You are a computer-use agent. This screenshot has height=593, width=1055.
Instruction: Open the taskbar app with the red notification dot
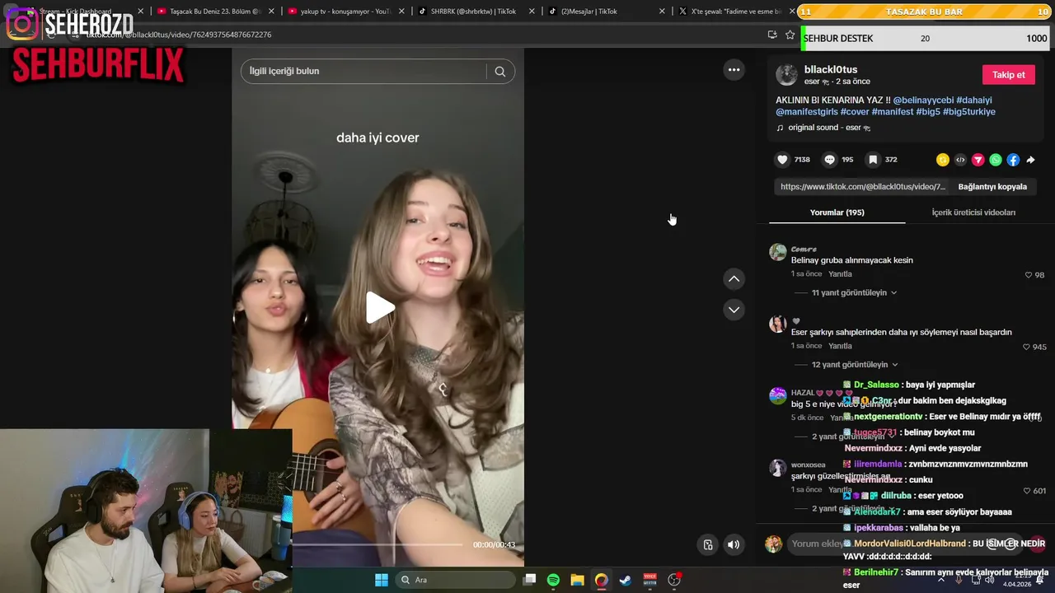coord(674,580)
